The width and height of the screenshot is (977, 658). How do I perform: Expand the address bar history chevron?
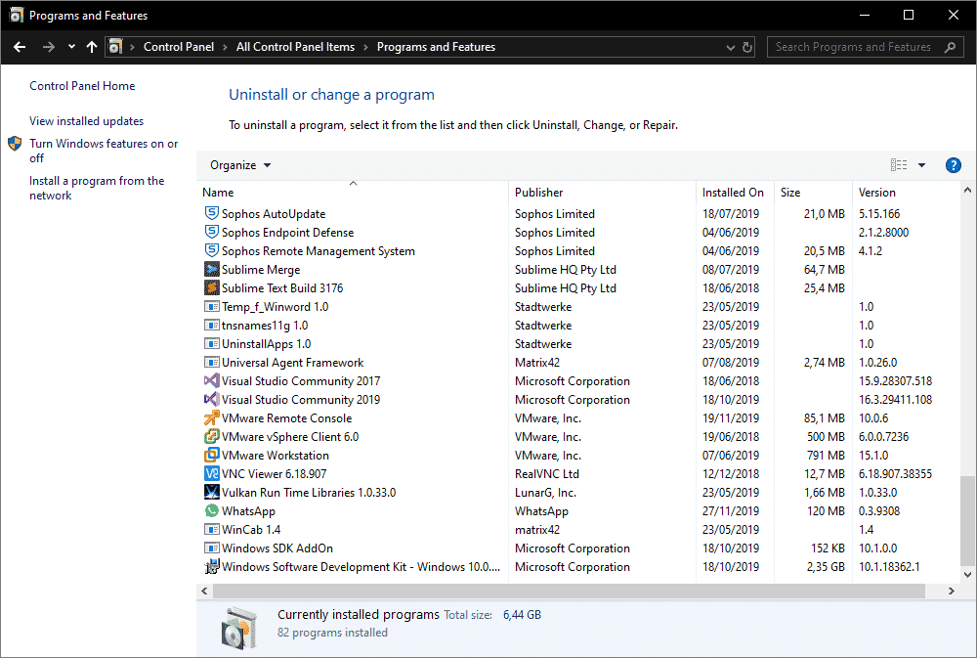(730, 47)
